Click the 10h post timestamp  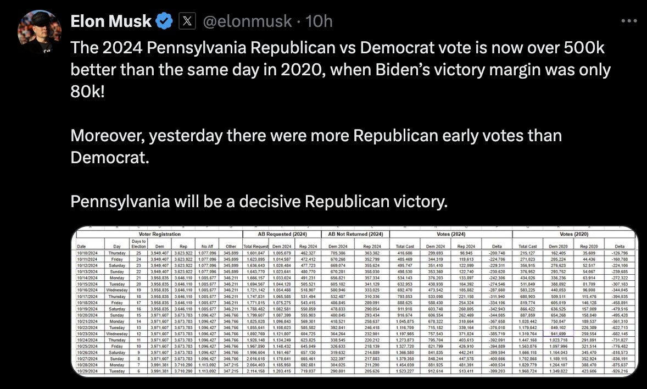coord(319,21)
